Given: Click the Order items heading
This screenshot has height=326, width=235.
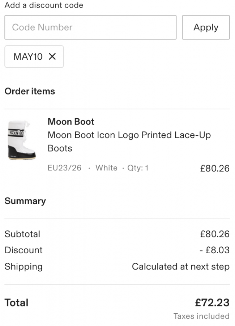Looking at the screenshot, I should pos(30,91).
